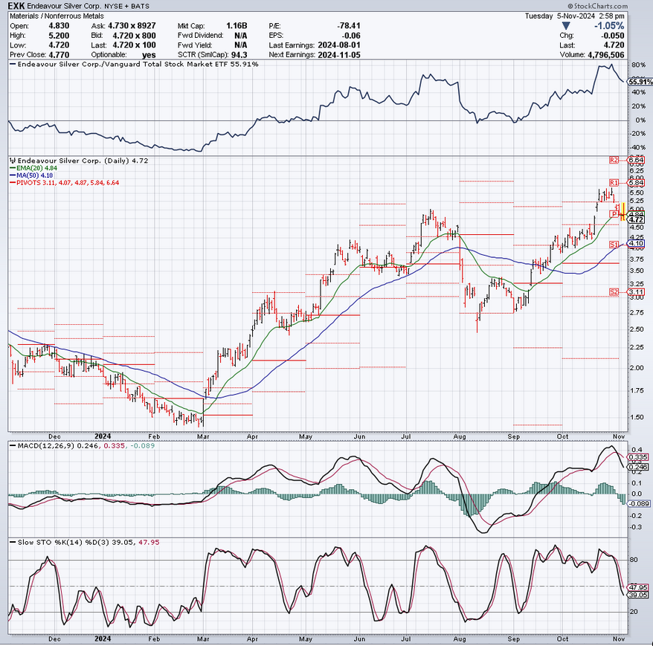Viewport: 653px width, 646px height.
Task: Click the Optionable yes value
Action: coord(149,55)
